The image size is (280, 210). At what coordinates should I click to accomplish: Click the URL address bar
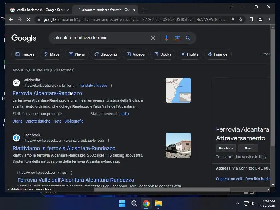[135, 19]
